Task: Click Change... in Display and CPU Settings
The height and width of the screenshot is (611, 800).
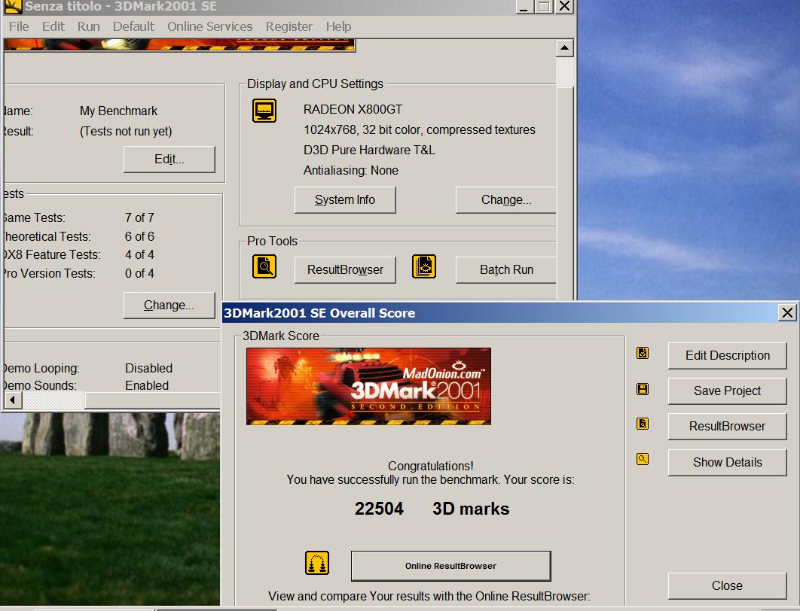Action: pos(505,199)
